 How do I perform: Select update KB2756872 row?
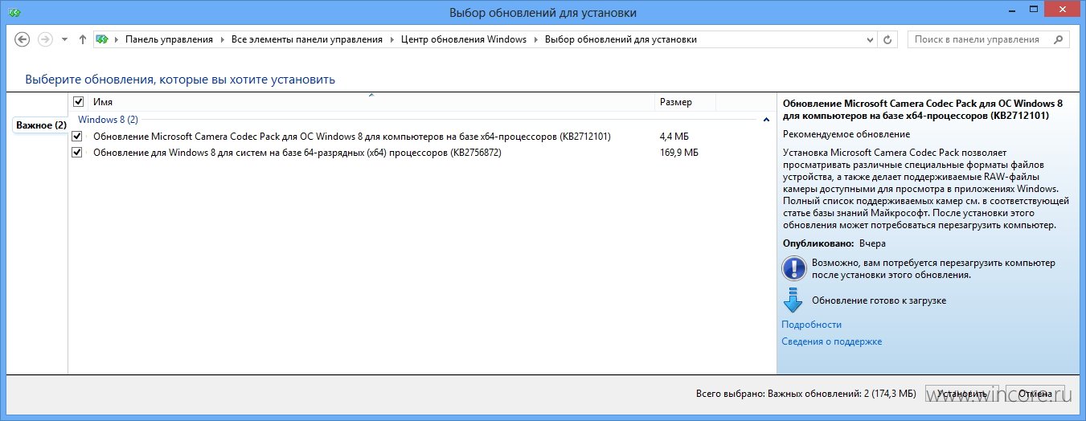pyautogui.click(x=422, y=153)
